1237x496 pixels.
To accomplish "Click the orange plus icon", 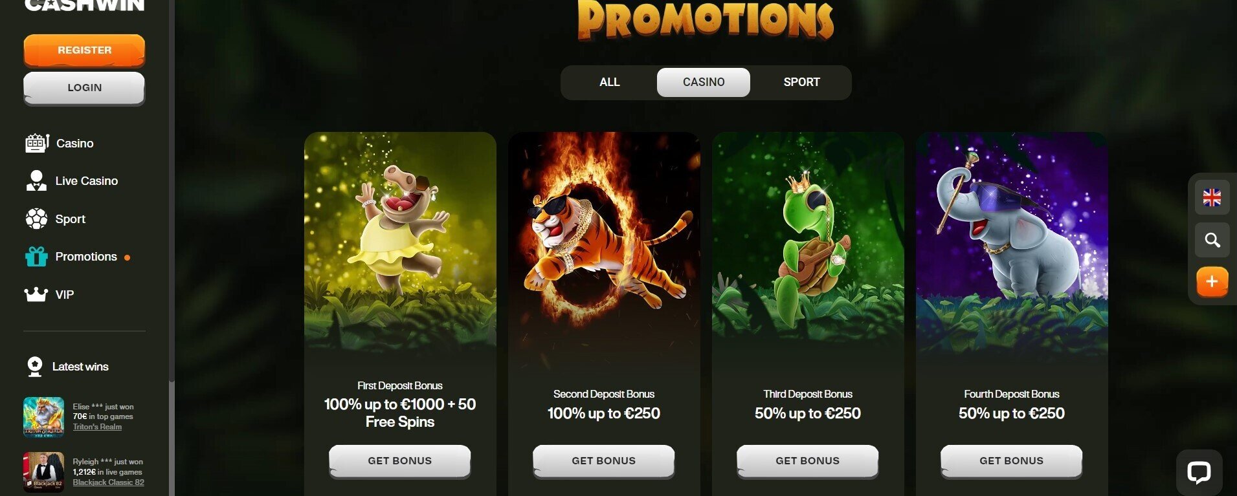I will coord(1212,282).
